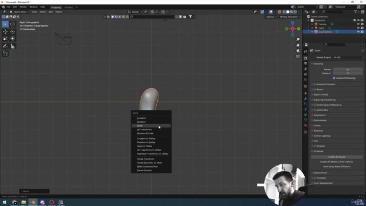
Task: Enable the Simplify checkbox
Action: pyautogui.click(x=315, y=146)
